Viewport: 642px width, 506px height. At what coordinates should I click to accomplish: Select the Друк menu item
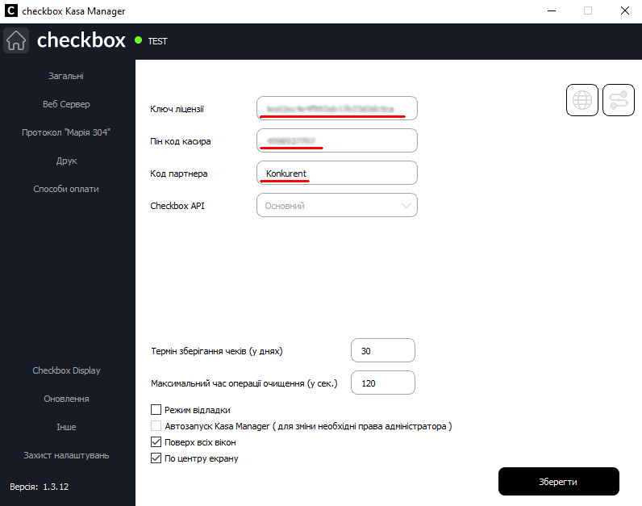coord(66,161)
